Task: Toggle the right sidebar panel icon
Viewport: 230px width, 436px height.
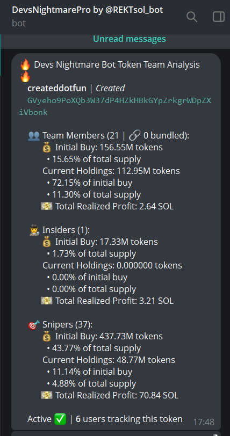Action: point(219,17)
